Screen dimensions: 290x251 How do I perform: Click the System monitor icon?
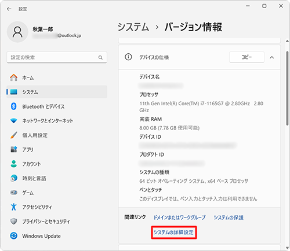[14, 92]
